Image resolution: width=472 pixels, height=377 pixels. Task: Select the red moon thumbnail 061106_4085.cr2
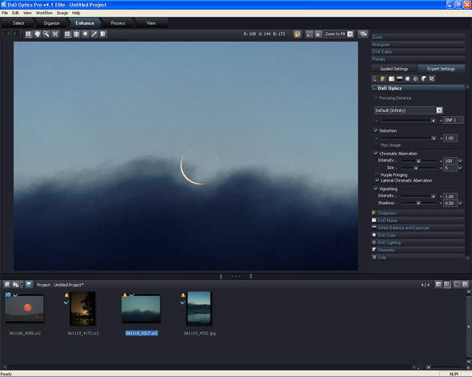coord(25,309)
